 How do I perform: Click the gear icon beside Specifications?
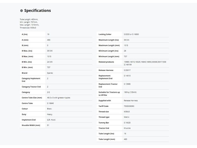tap(22, 11)
